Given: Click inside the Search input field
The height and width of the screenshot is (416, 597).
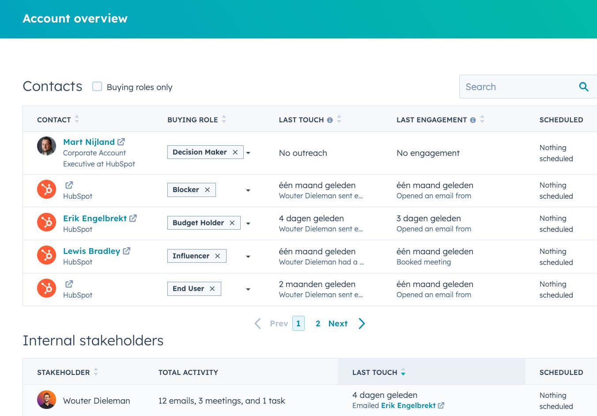Looking at the screenshot, I should [508, 87].
